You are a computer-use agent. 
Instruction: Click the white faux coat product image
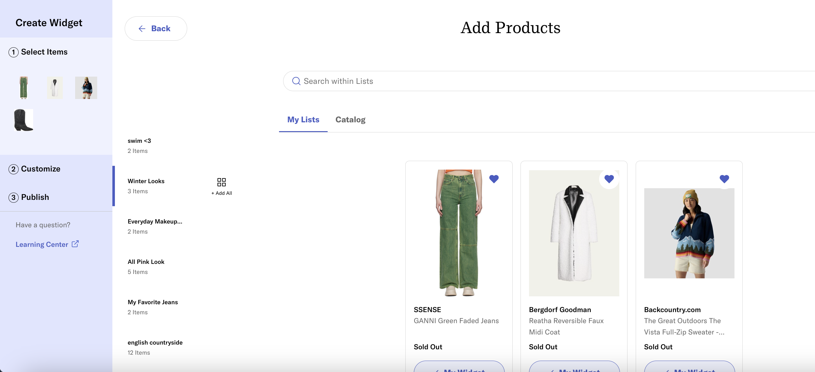[574, 233]
